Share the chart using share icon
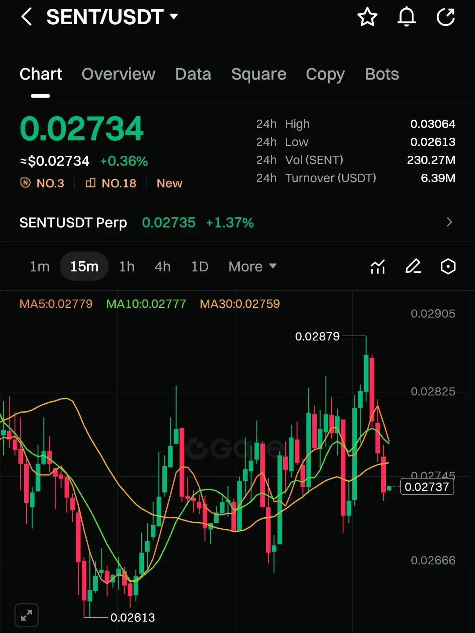 click(x=446, y=17)
